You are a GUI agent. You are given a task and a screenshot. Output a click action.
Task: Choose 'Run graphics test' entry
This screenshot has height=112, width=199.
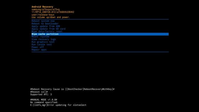point(43,42)
